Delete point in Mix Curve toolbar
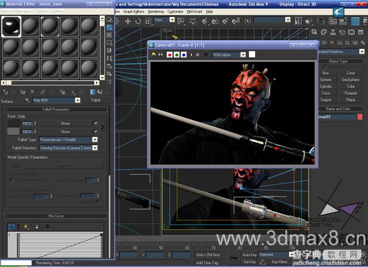The height and width of the screenshot is (267, 368). (x=48, y=227)
